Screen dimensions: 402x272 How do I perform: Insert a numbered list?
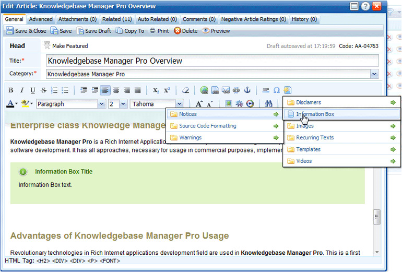54,90
